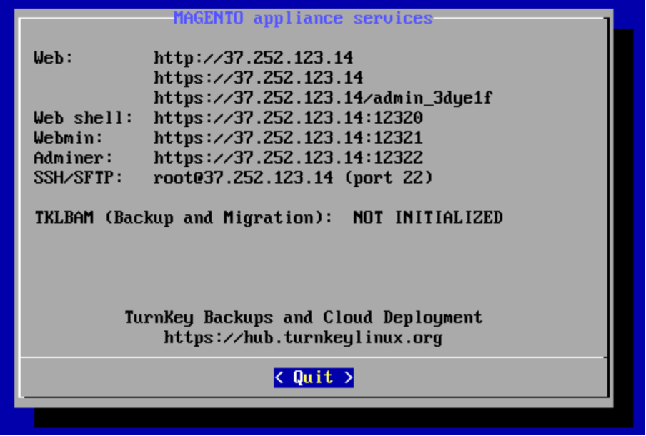Click the SSH/SFTP: label
Image resolution: width=646 pixels, height=436 pixels.
point(79,177)
